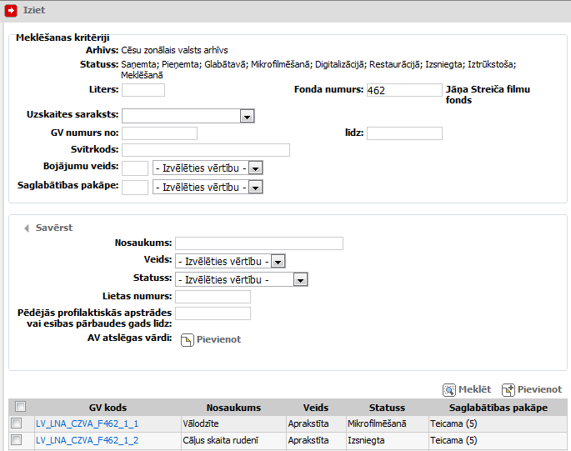
Task: Open the LV_LNA_CZVA_F462_1_2 link
Action: (87, 440)
